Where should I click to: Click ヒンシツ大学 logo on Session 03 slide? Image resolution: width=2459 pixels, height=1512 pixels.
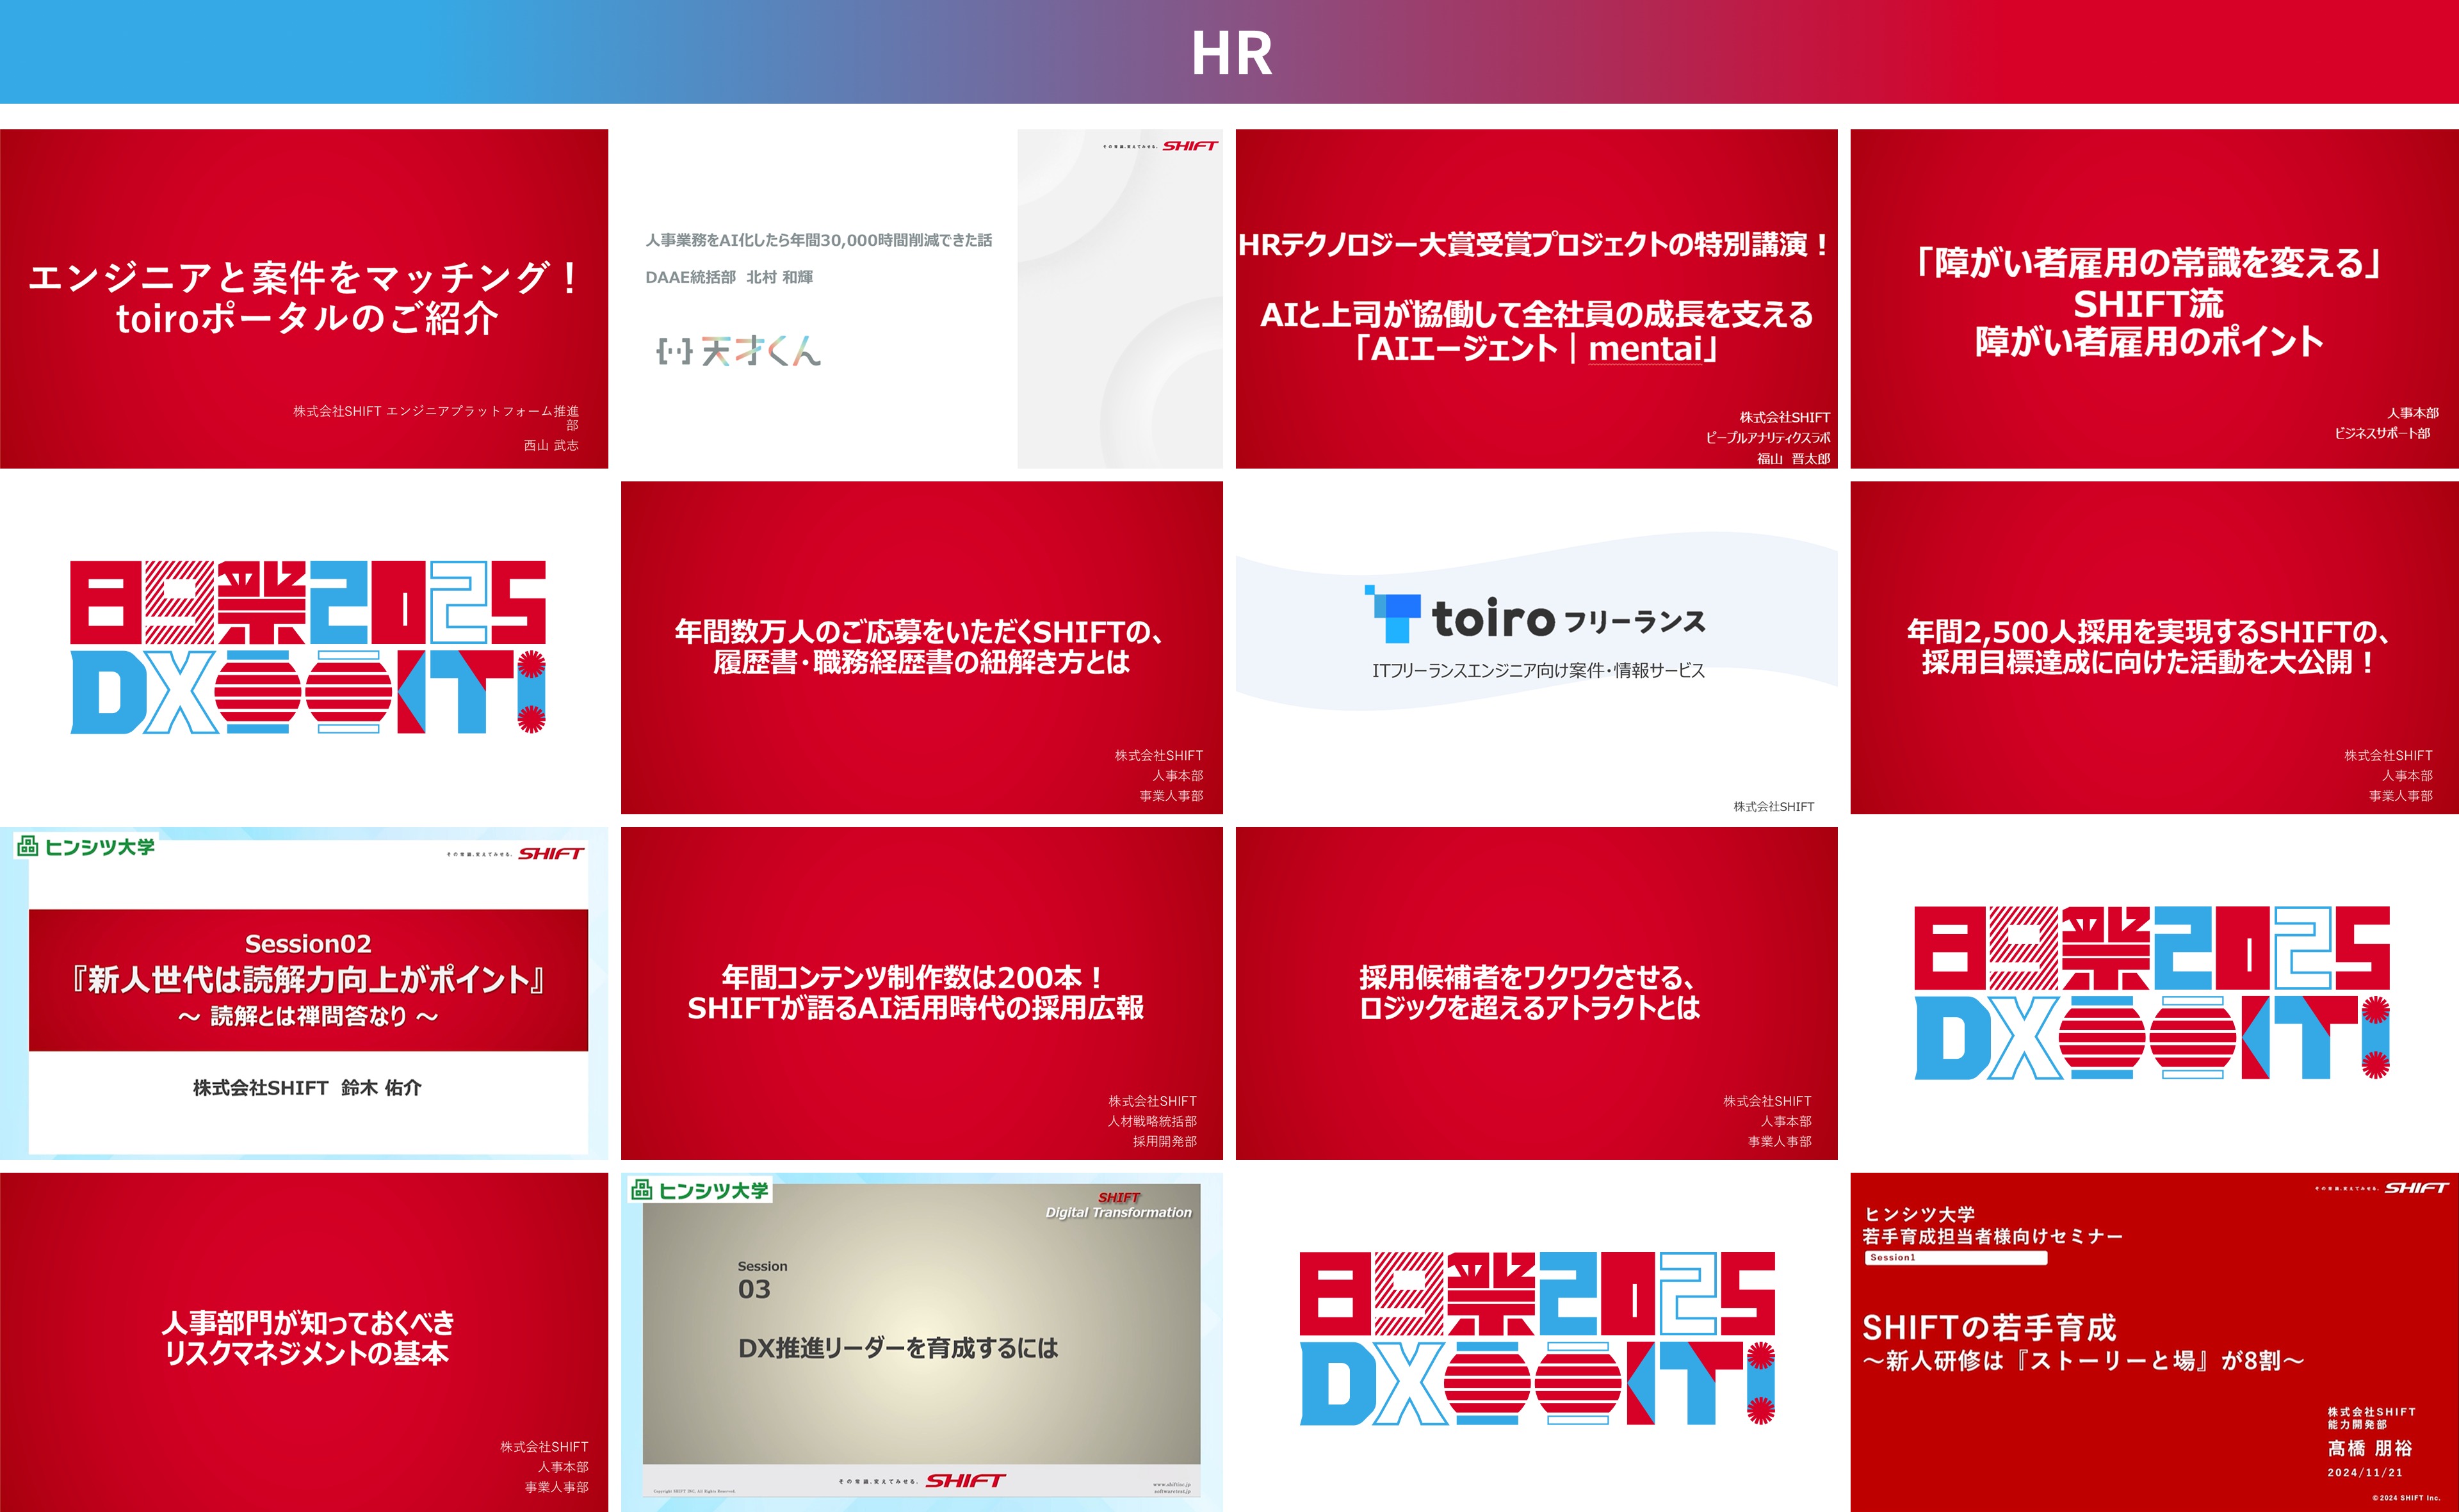pyautogui.click(x=699, y=1190)
